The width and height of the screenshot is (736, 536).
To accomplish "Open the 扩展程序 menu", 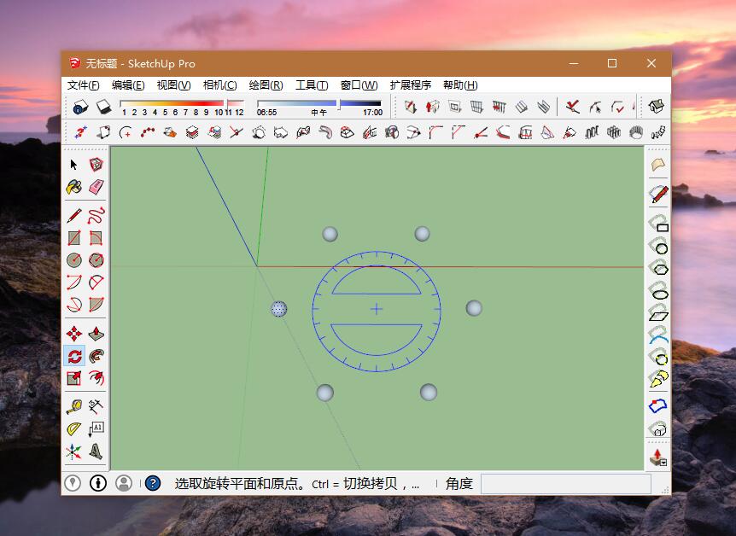I will [410, 85].
